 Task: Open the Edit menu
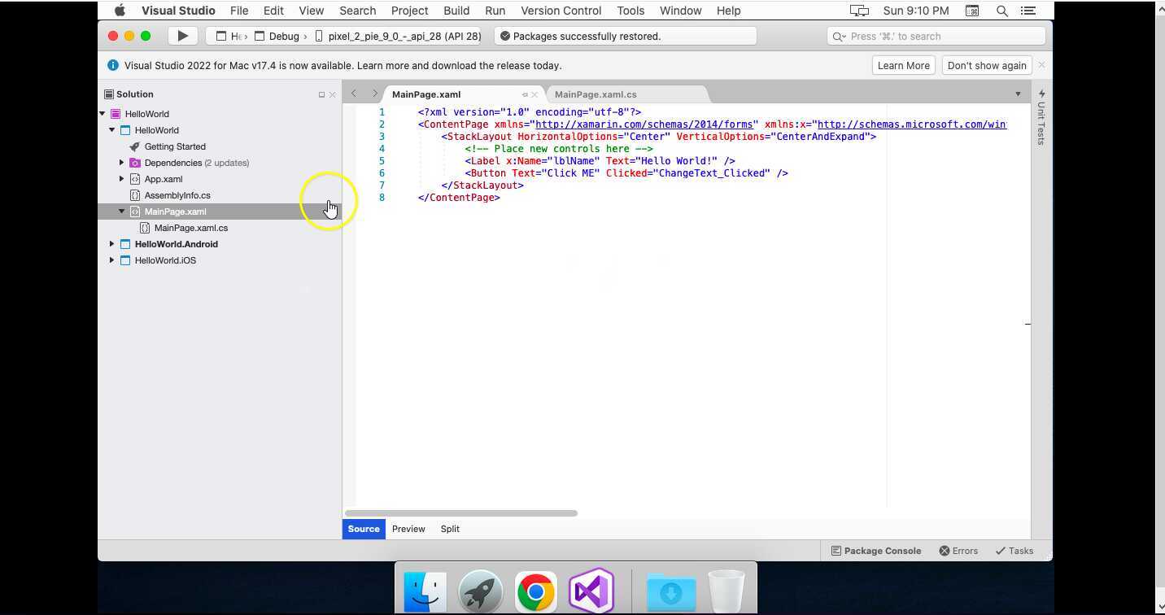point(273,11)
